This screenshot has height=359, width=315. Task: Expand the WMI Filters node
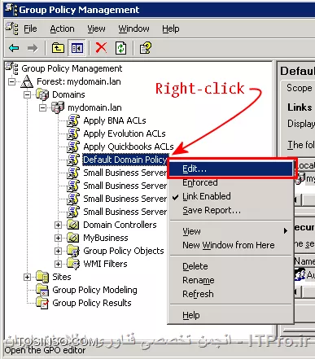coord(58,264)
